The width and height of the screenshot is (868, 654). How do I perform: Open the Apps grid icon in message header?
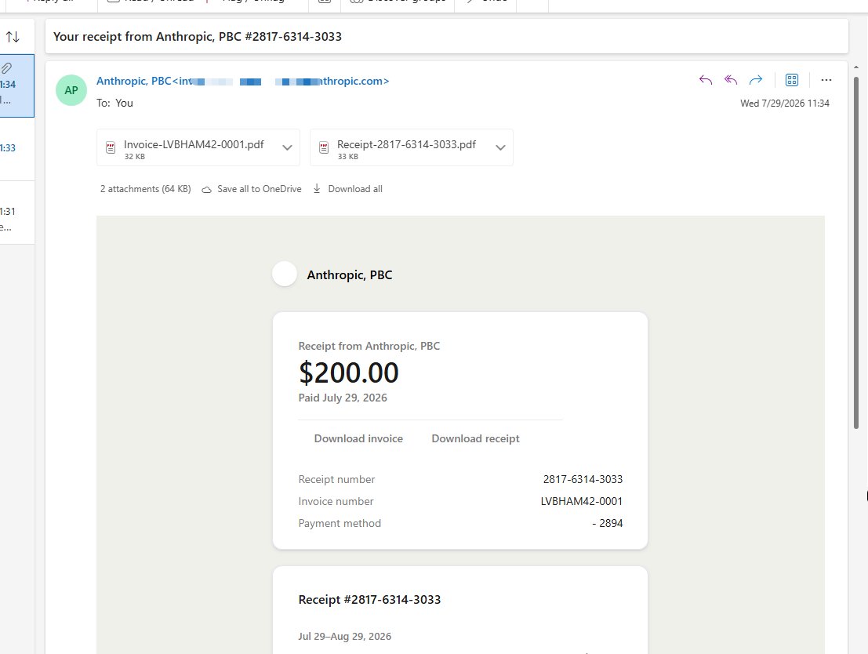click(792, 80)
